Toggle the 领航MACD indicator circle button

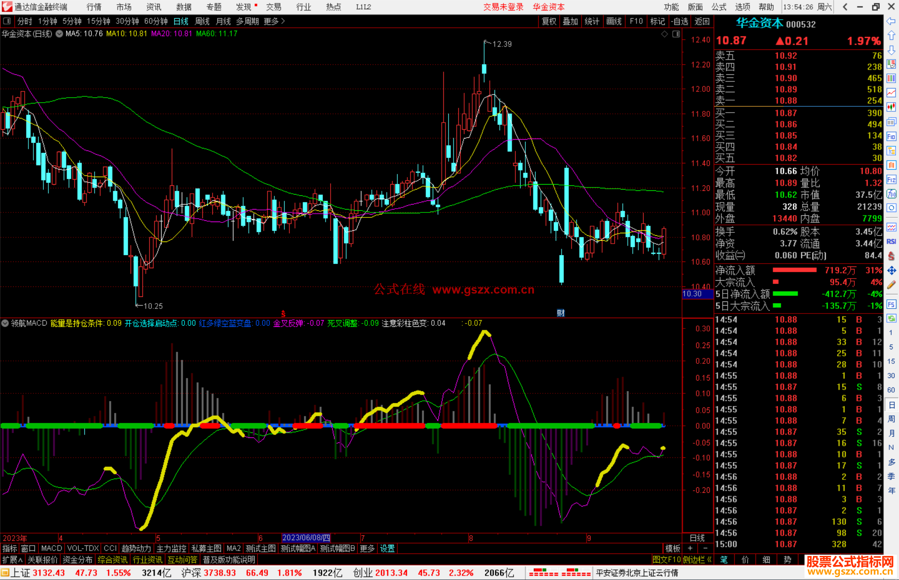click(5, 323)
